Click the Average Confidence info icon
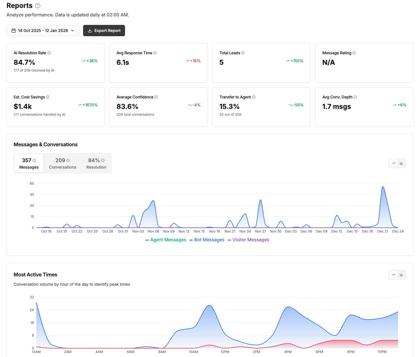 (156, 97)
